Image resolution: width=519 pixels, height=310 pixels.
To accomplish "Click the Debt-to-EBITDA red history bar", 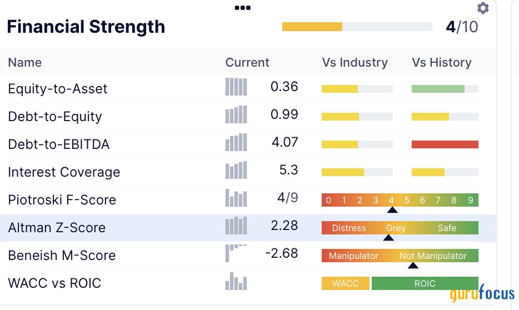I will point(445,144).
